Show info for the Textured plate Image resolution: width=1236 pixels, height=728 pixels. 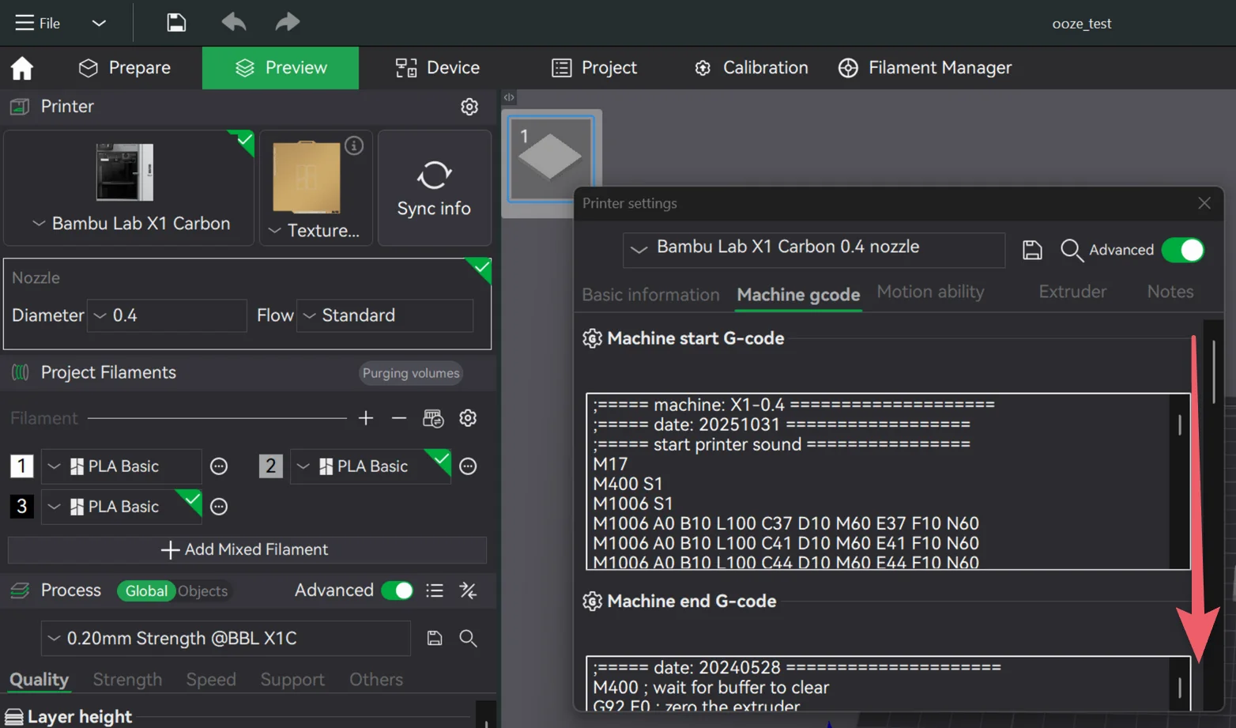[354, 145]
